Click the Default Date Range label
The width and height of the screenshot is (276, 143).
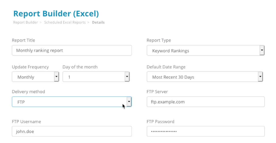[166, 67]
